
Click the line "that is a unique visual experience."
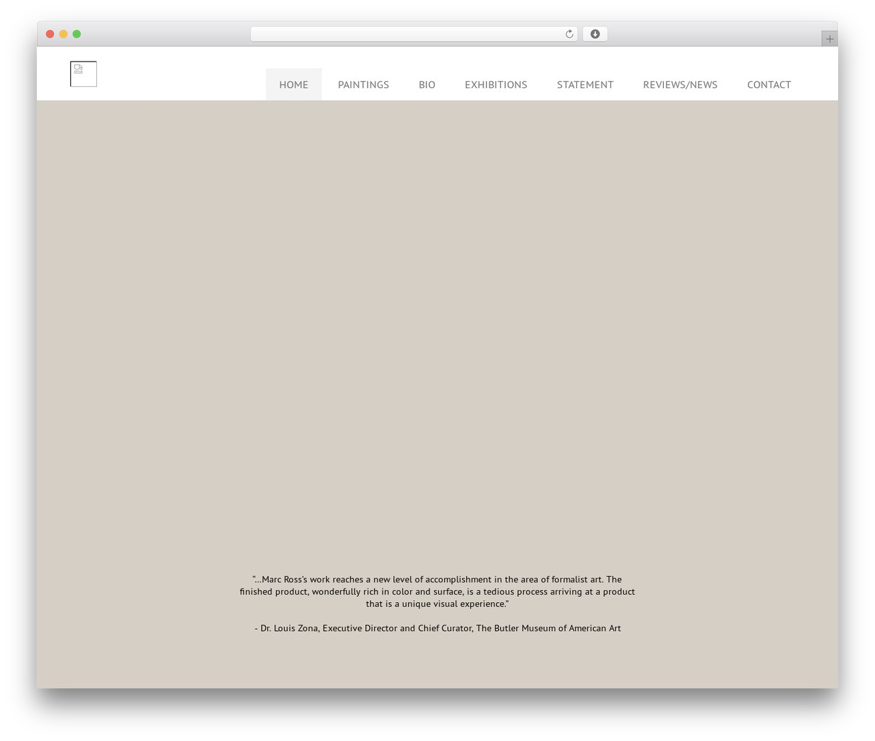point(437,604)
